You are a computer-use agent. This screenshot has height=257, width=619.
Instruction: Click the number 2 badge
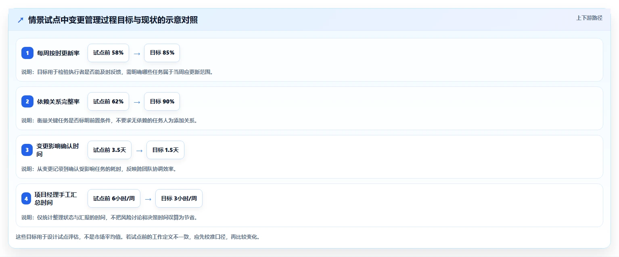click(27, 101)
